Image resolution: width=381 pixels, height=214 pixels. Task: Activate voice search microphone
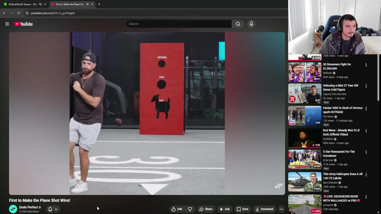[x=251, y=24]
